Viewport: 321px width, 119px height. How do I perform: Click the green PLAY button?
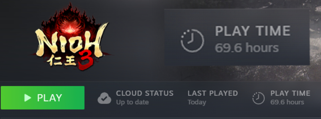42,98
